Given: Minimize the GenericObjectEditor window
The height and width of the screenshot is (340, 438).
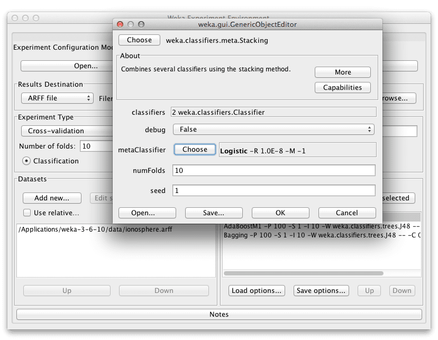Looking at the screenshot, I should [x=131, y=24].
